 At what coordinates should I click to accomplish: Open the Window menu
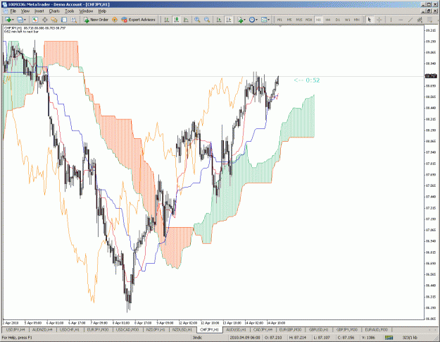pos(86,11)
